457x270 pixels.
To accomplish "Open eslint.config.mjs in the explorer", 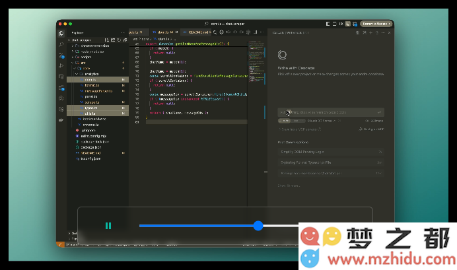I will coord(98,136).
